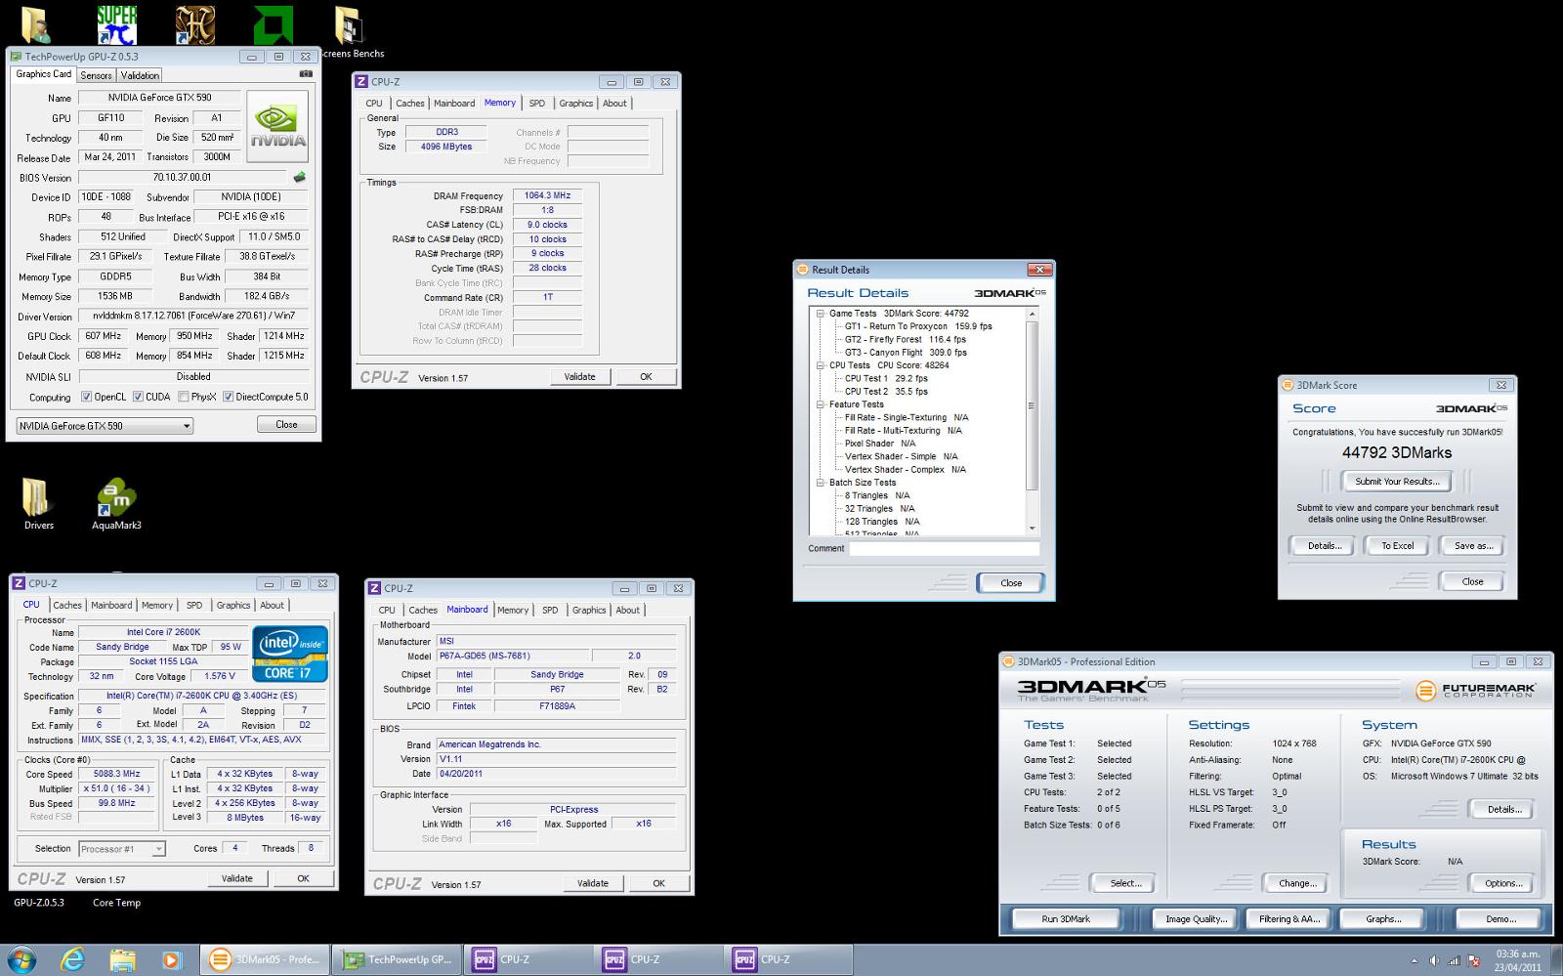Click the NVIDIA logo in GPU-Z
This screenshot has width=1563, height=976.
[277, 127]
